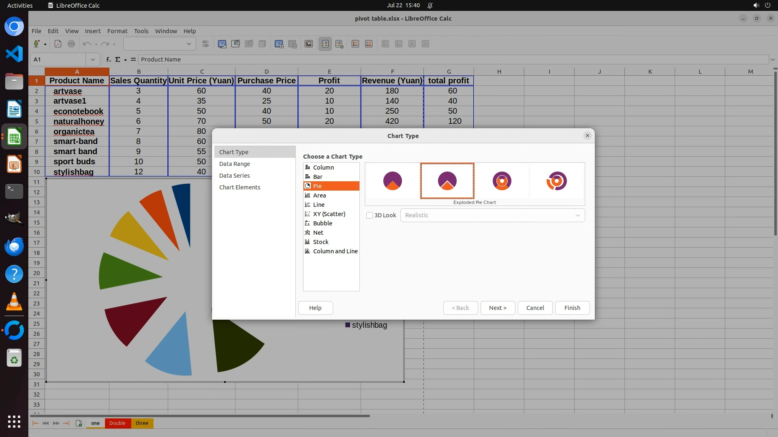
Task: Go to the Data Series step
Action: click(x=234, y=176)
